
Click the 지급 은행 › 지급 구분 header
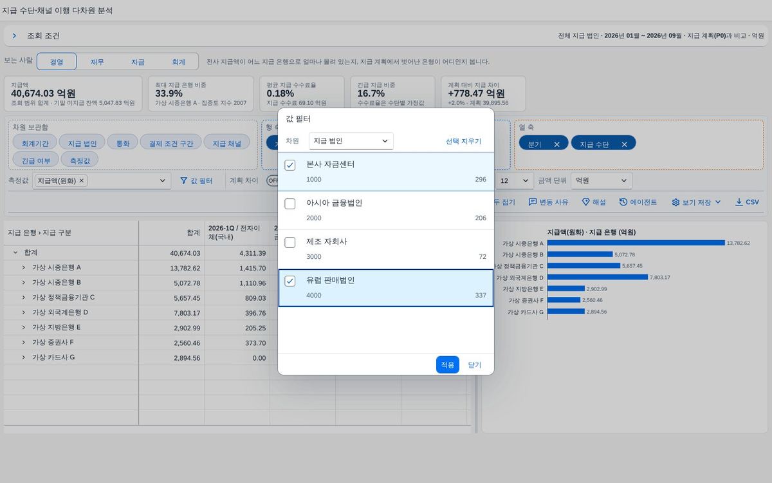[x=71, y=232]
